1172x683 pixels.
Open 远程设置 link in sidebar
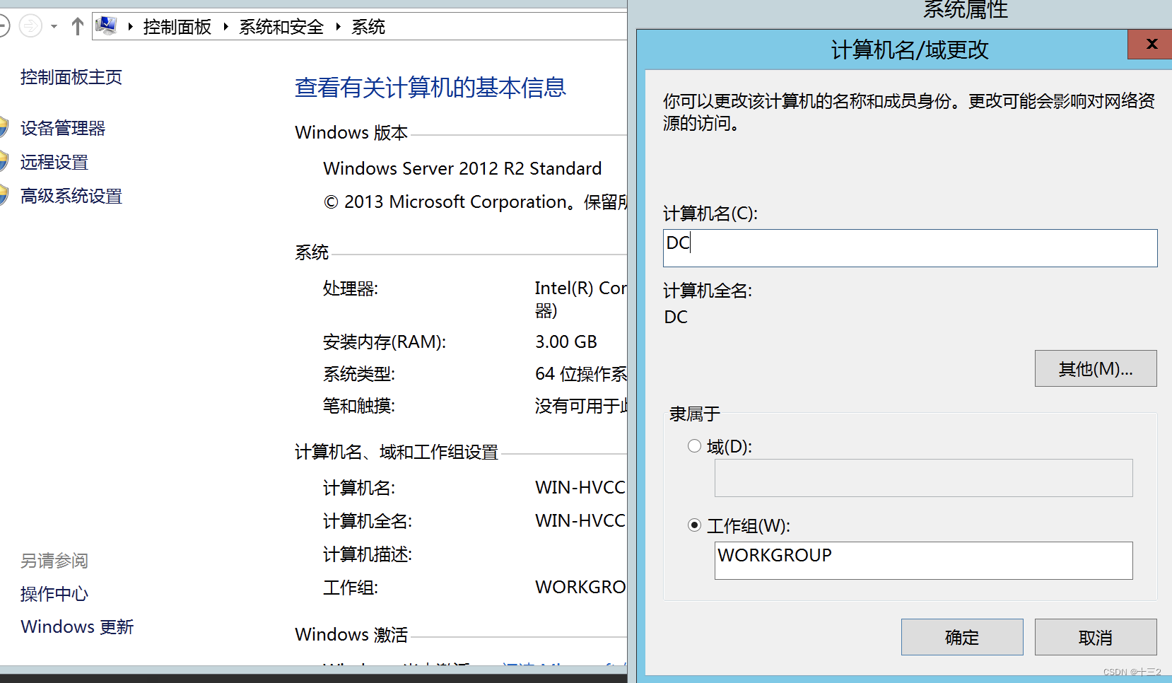tap(54, 162)
